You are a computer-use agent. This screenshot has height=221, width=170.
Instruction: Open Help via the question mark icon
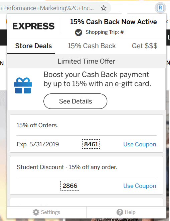tap(120, 212)
